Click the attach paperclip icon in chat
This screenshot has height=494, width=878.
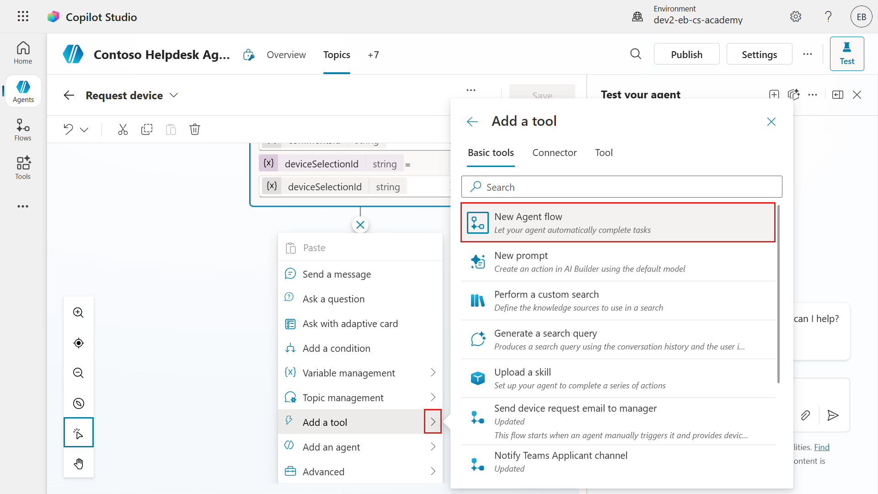pos(805,415)
